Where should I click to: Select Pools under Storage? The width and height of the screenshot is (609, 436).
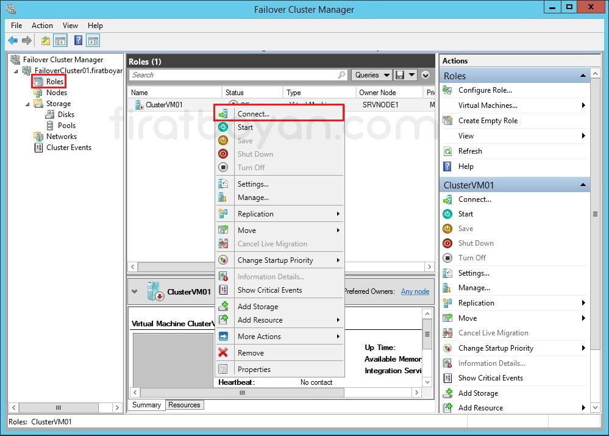(x=67, y=126)
